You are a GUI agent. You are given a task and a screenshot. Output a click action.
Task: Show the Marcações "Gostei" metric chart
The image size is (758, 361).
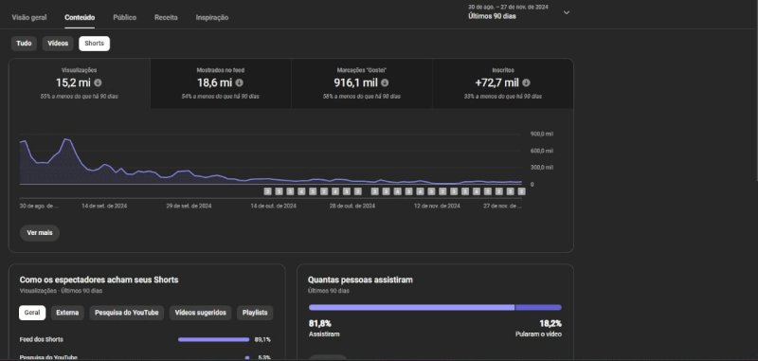click(362, 83)
